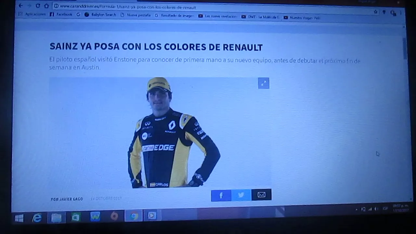Open the Babylon Search bookmark
Viewport: 416px width, 234px height.
pos(100,15)
